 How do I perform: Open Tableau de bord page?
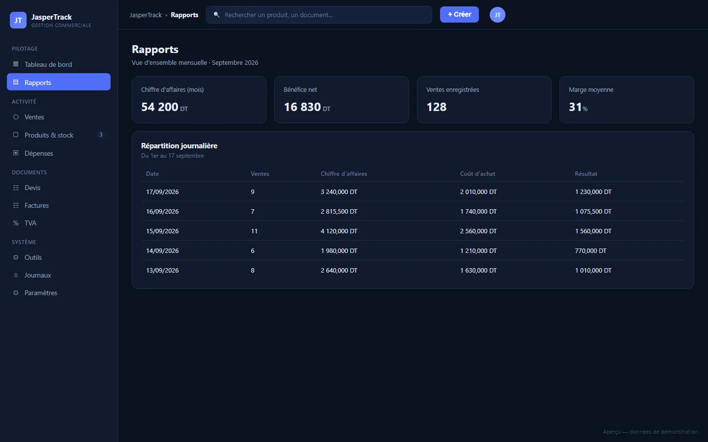(x=59, y=64)
